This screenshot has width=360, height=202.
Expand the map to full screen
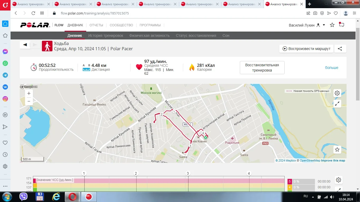coord(337,104)
